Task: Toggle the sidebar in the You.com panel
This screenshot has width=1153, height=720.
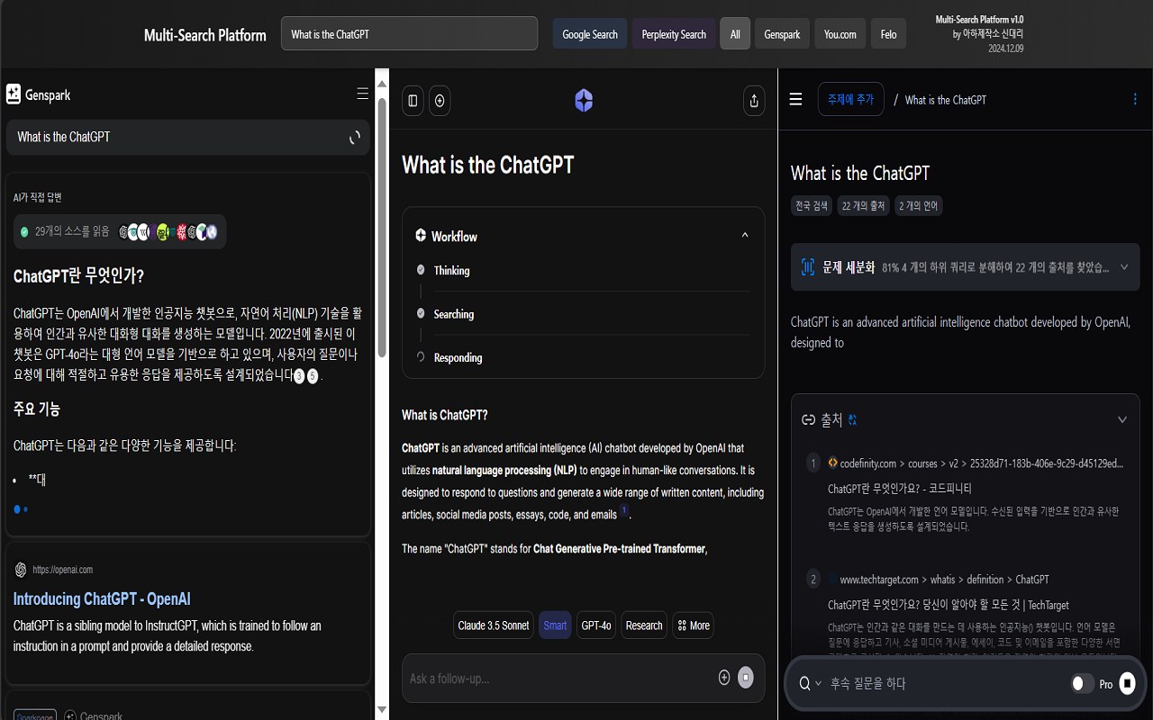Action: coord(413,101)
